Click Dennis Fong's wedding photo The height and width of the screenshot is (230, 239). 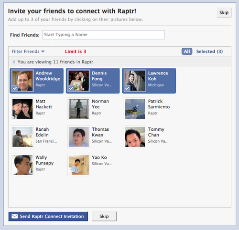79,81
